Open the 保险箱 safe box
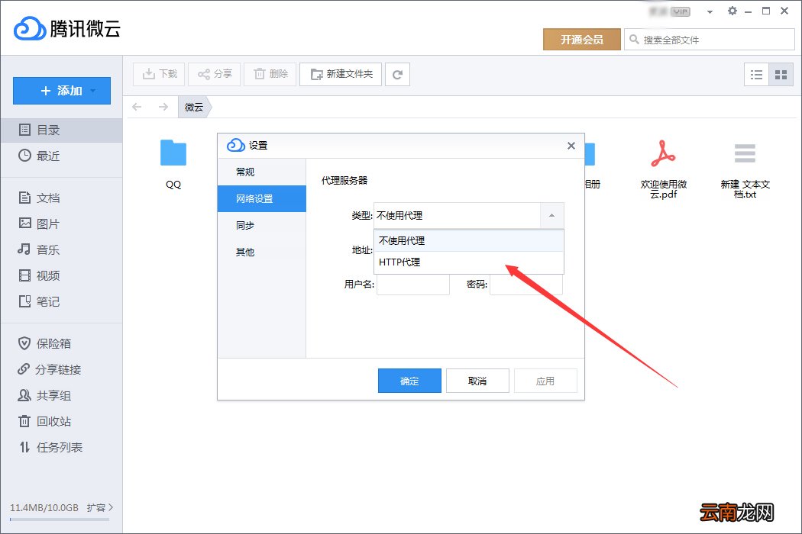802x534 pixels. click(50, 343)
